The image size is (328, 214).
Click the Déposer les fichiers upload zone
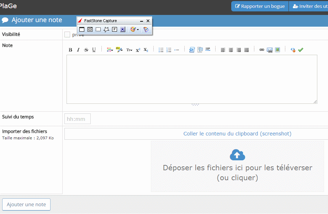(237, 166)
